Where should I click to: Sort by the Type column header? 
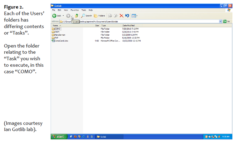pyautogui.click(x=110, y=26)
